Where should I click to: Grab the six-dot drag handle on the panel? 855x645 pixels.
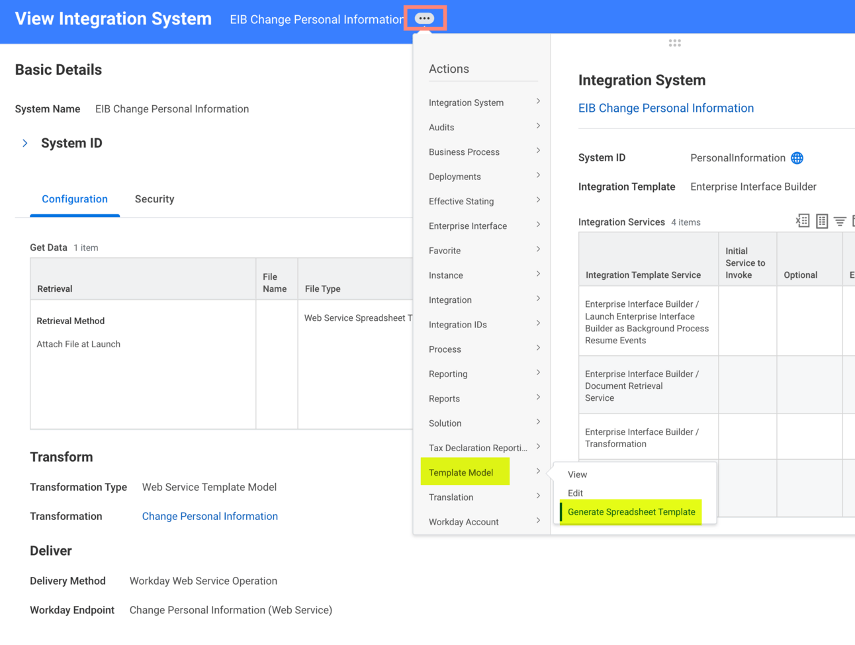pos(674,43)
